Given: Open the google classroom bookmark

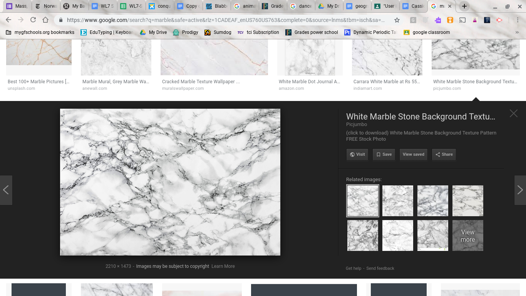Looking at the screenshot, I should tap(426, 32).
